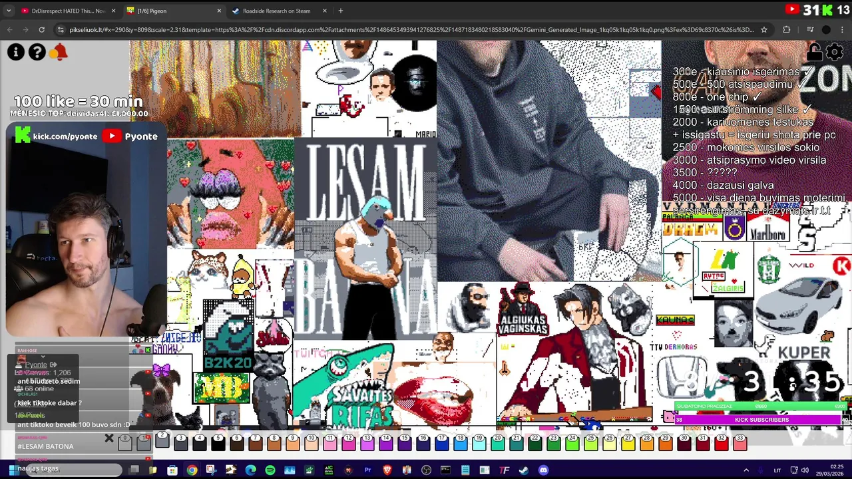Expand the tab search dropdown
Viewport: 852px width, 479px height.
click(x=9, y=11)
